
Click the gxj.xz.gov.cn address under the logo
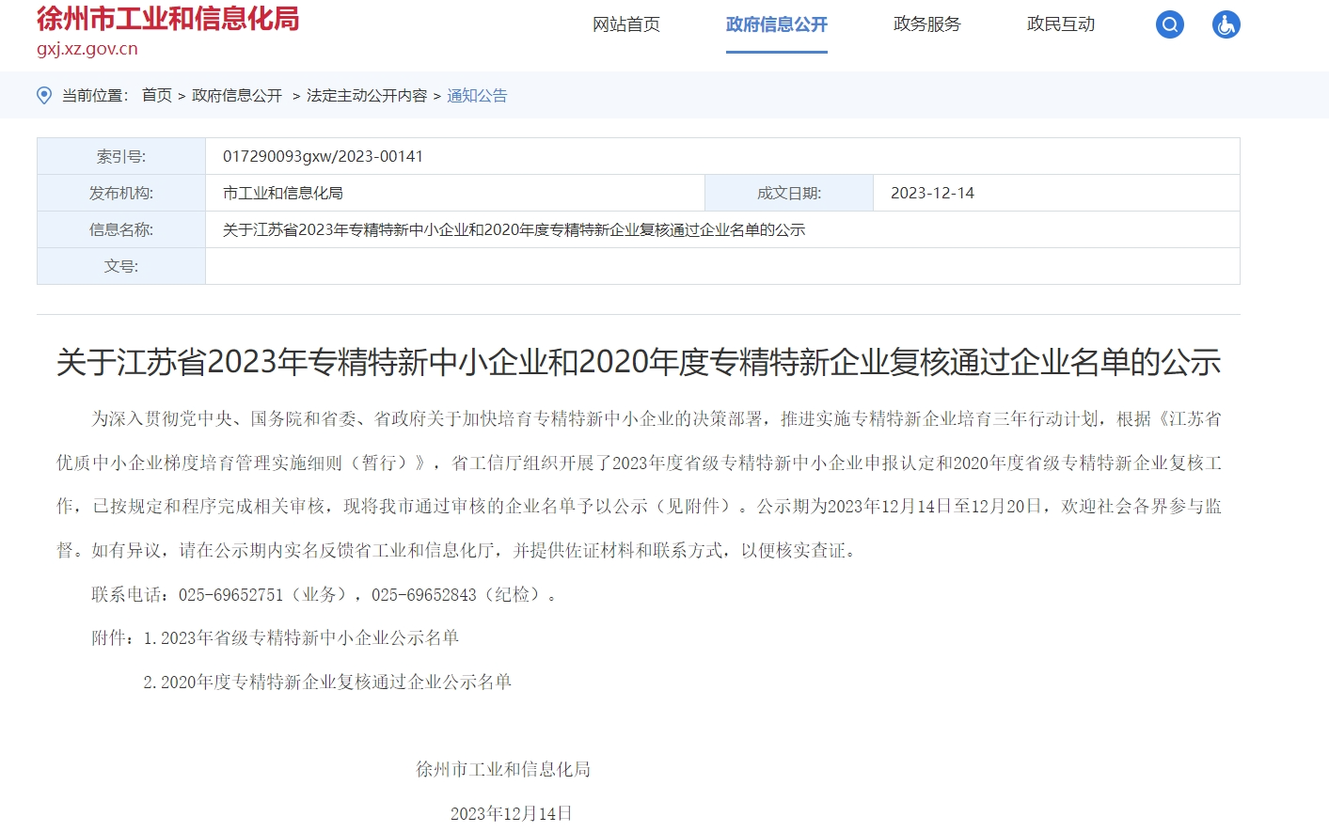[87, 49]
